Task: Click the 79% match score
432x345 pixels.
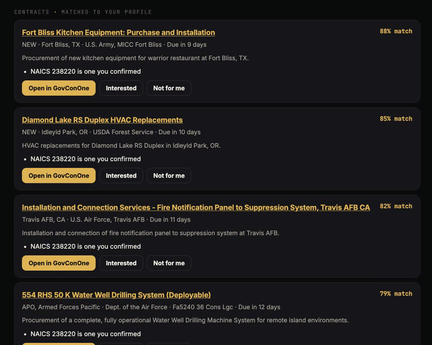Action: coord(396,294)
